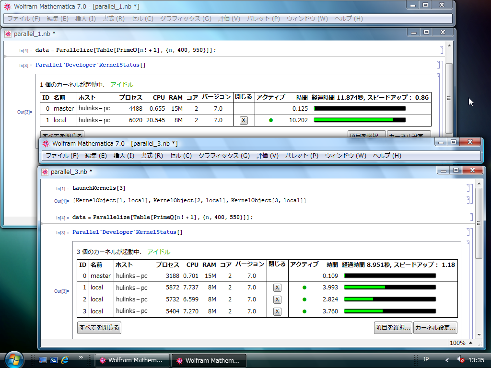Click process ID 4488 in parallel_1.nb table
Screen dimensions: 491x368
136,109
